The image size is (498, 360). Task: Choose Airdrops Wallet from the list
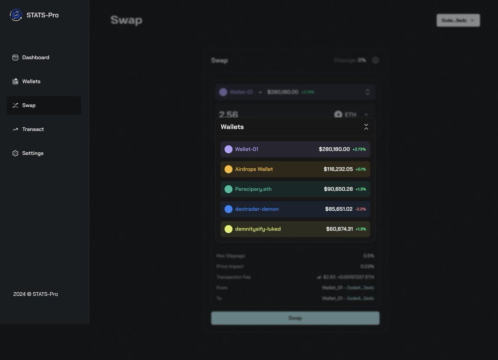pyautogui.click(x=295, y=169)
